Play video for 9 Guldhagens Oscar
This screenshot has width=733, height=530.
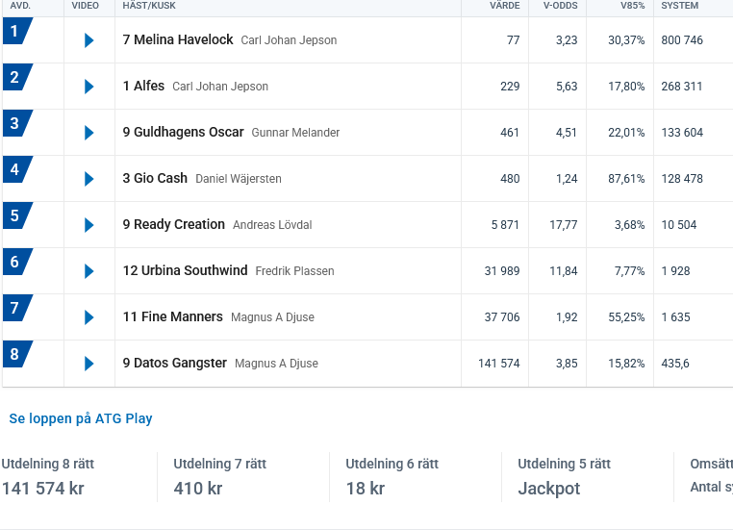[x=89, y=133]
